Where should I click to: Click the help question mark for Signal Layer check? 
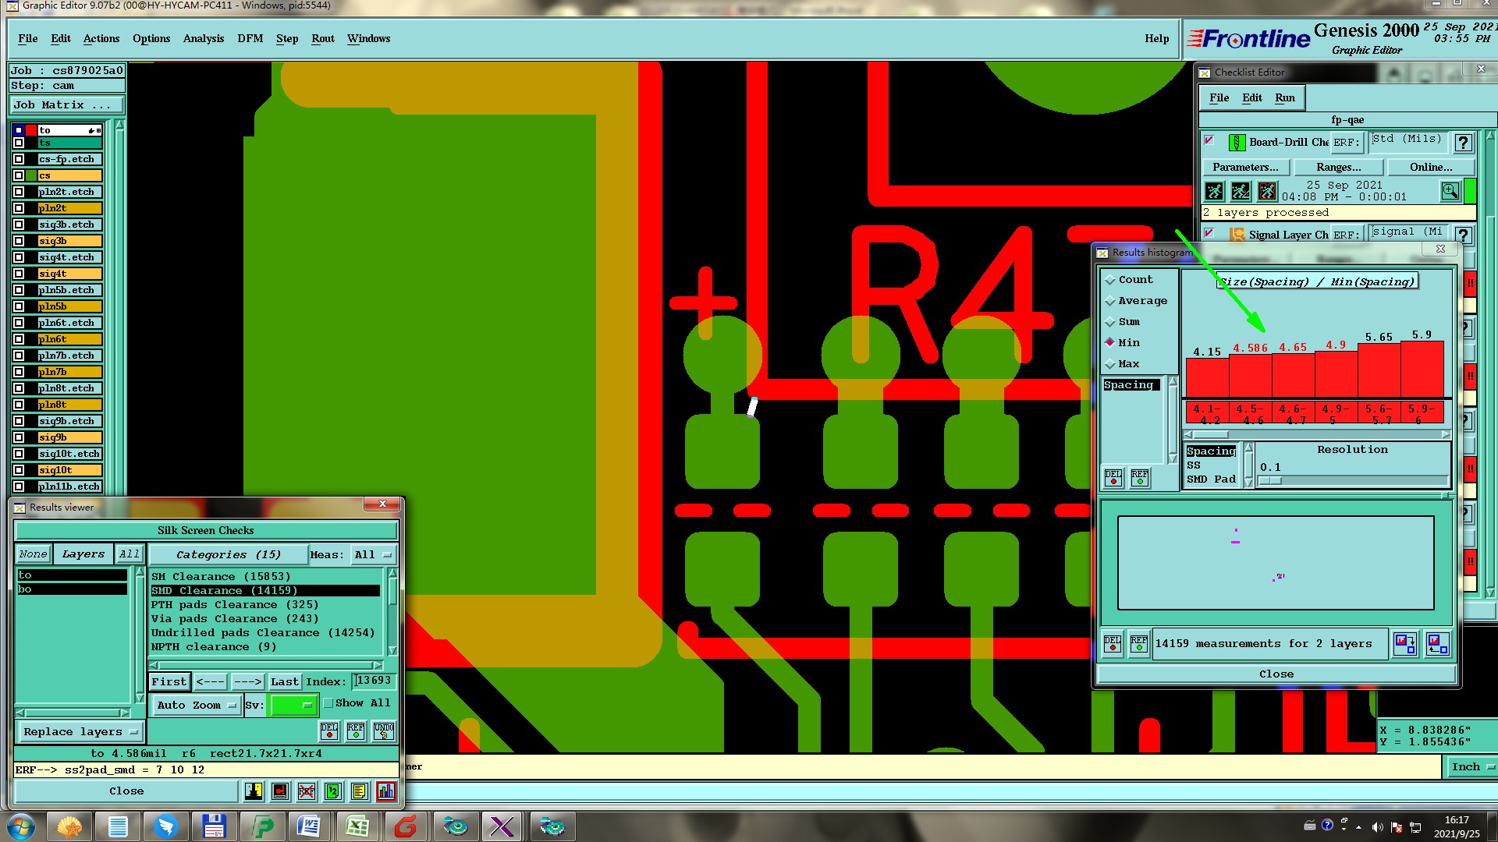[x=1463, y=235]
